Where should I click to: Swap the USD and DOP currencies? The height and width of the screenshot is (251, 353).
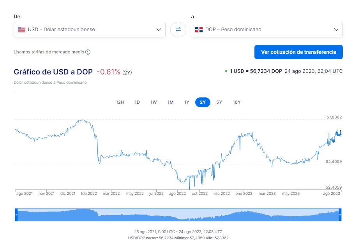coord(178,30)
